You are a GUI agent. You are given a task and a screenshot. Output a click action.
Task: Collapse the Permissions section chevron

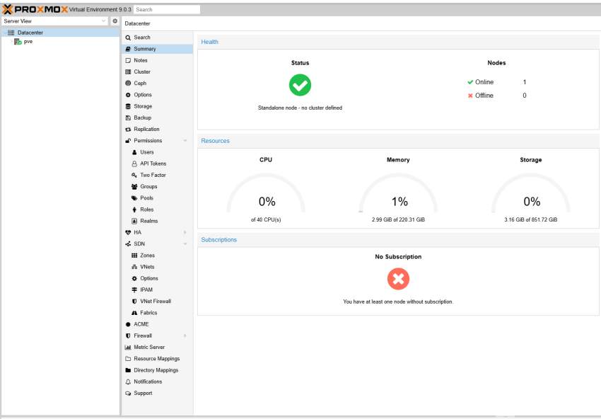tap(185, 141)
